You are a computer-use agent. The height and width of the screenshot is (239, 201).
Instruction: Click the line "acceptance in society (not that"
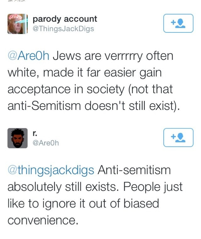coord(90,89)
